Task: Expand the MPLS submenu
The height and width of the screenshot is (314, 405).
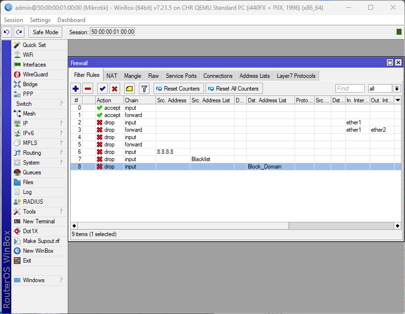Action: pos(39,143)
